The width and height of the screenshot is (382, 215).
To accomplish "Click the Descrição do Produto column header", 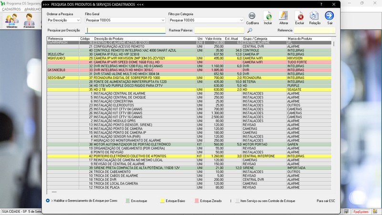I will (x=145, y=39).
